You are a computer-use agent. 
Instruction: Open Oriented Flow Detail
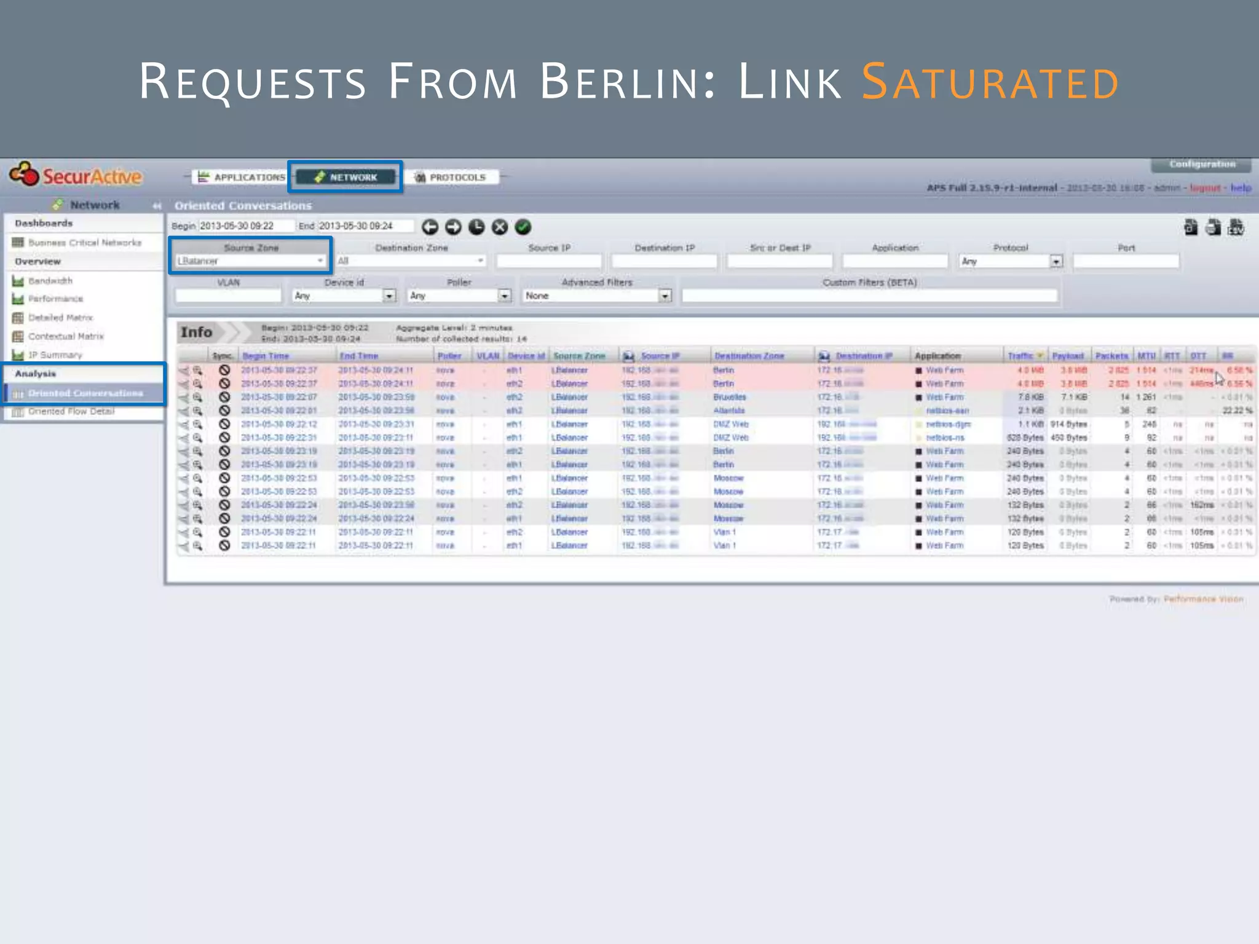pyautogui.click(x=71, y=411)
